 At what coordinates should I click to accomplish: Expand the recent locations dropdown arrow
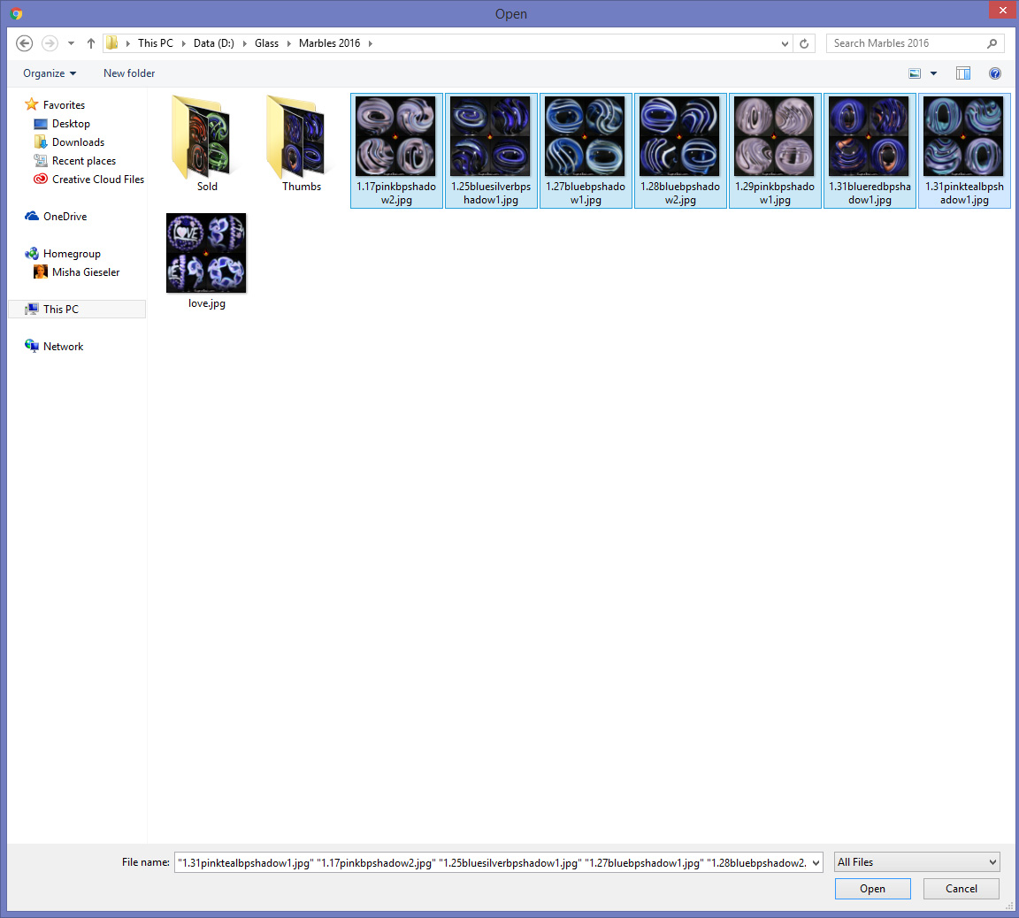pos(71,43)
